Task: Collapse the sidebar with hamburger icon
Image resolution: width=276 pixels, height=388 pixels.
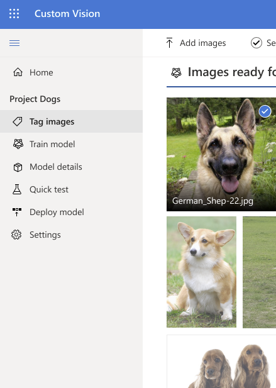Action: click(14, 43)
